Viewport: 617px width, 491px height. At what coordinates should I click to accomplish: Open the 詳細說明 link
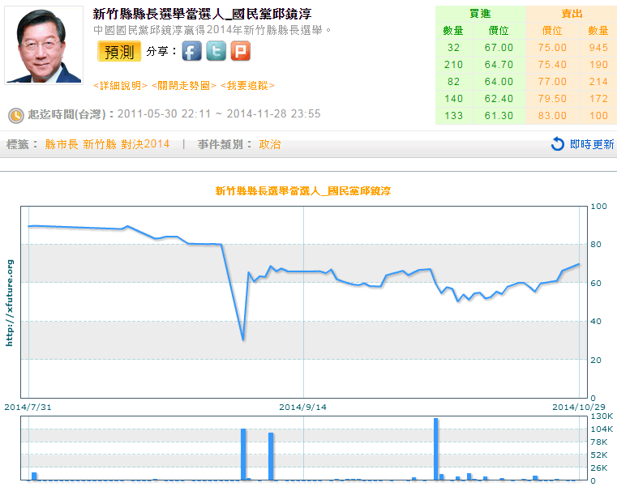(x=120, y=86)
